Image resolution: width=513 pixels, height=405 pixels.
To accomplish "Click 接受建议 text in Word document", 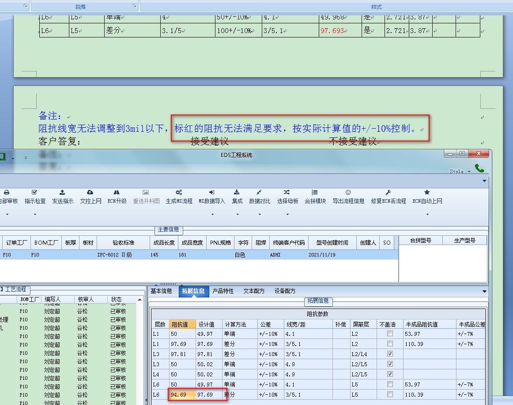I will 210,141.
